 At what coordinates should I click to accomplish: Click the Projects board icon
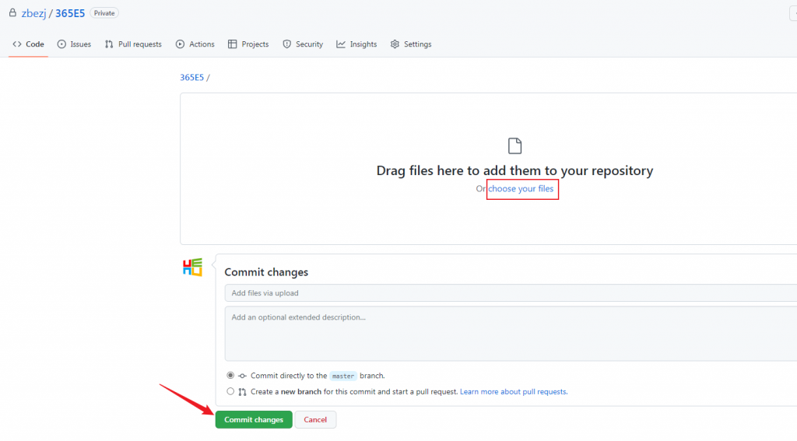click(233, 44)
